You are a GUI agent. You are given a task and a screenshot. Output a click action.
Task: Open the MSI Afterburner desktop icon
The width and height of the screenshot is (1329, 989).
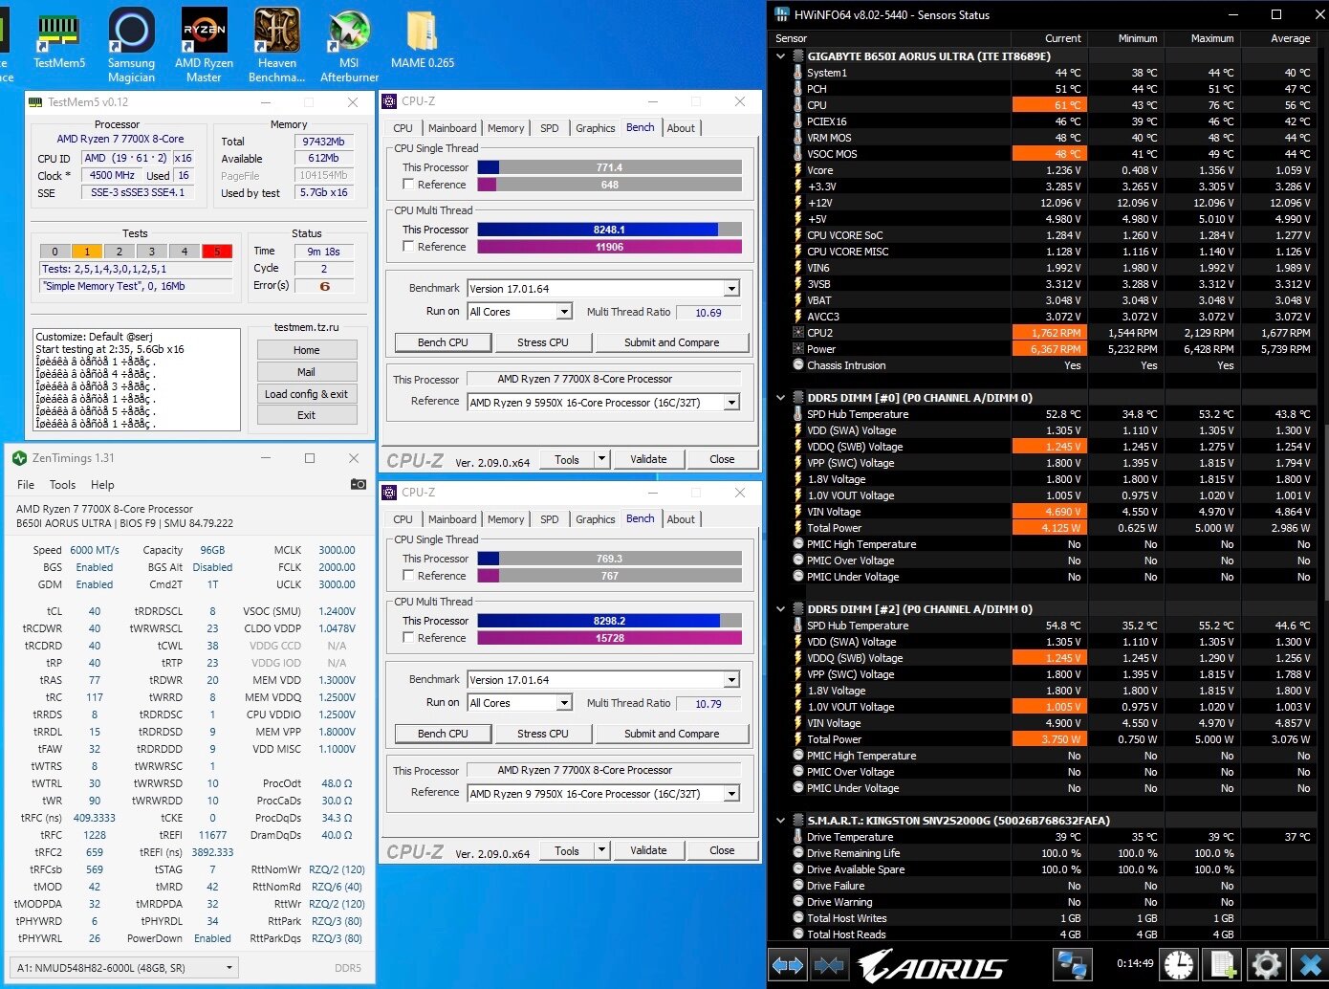350,44
